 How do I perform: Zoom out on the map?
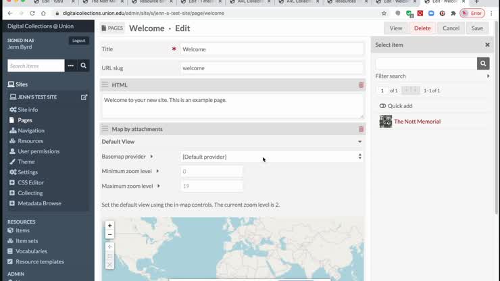click(x=110, y=234)
